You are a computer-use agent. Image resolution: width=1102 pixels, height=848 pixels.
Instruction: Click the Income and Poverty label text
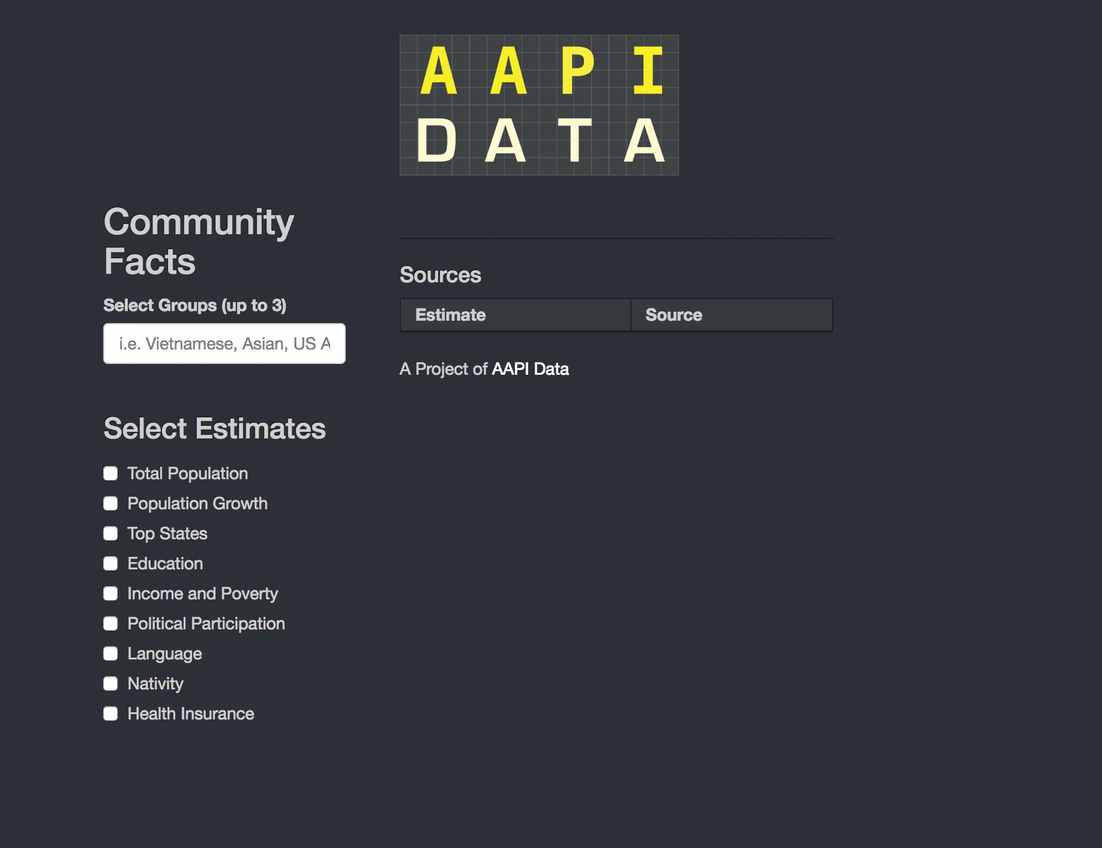(203, 593)
